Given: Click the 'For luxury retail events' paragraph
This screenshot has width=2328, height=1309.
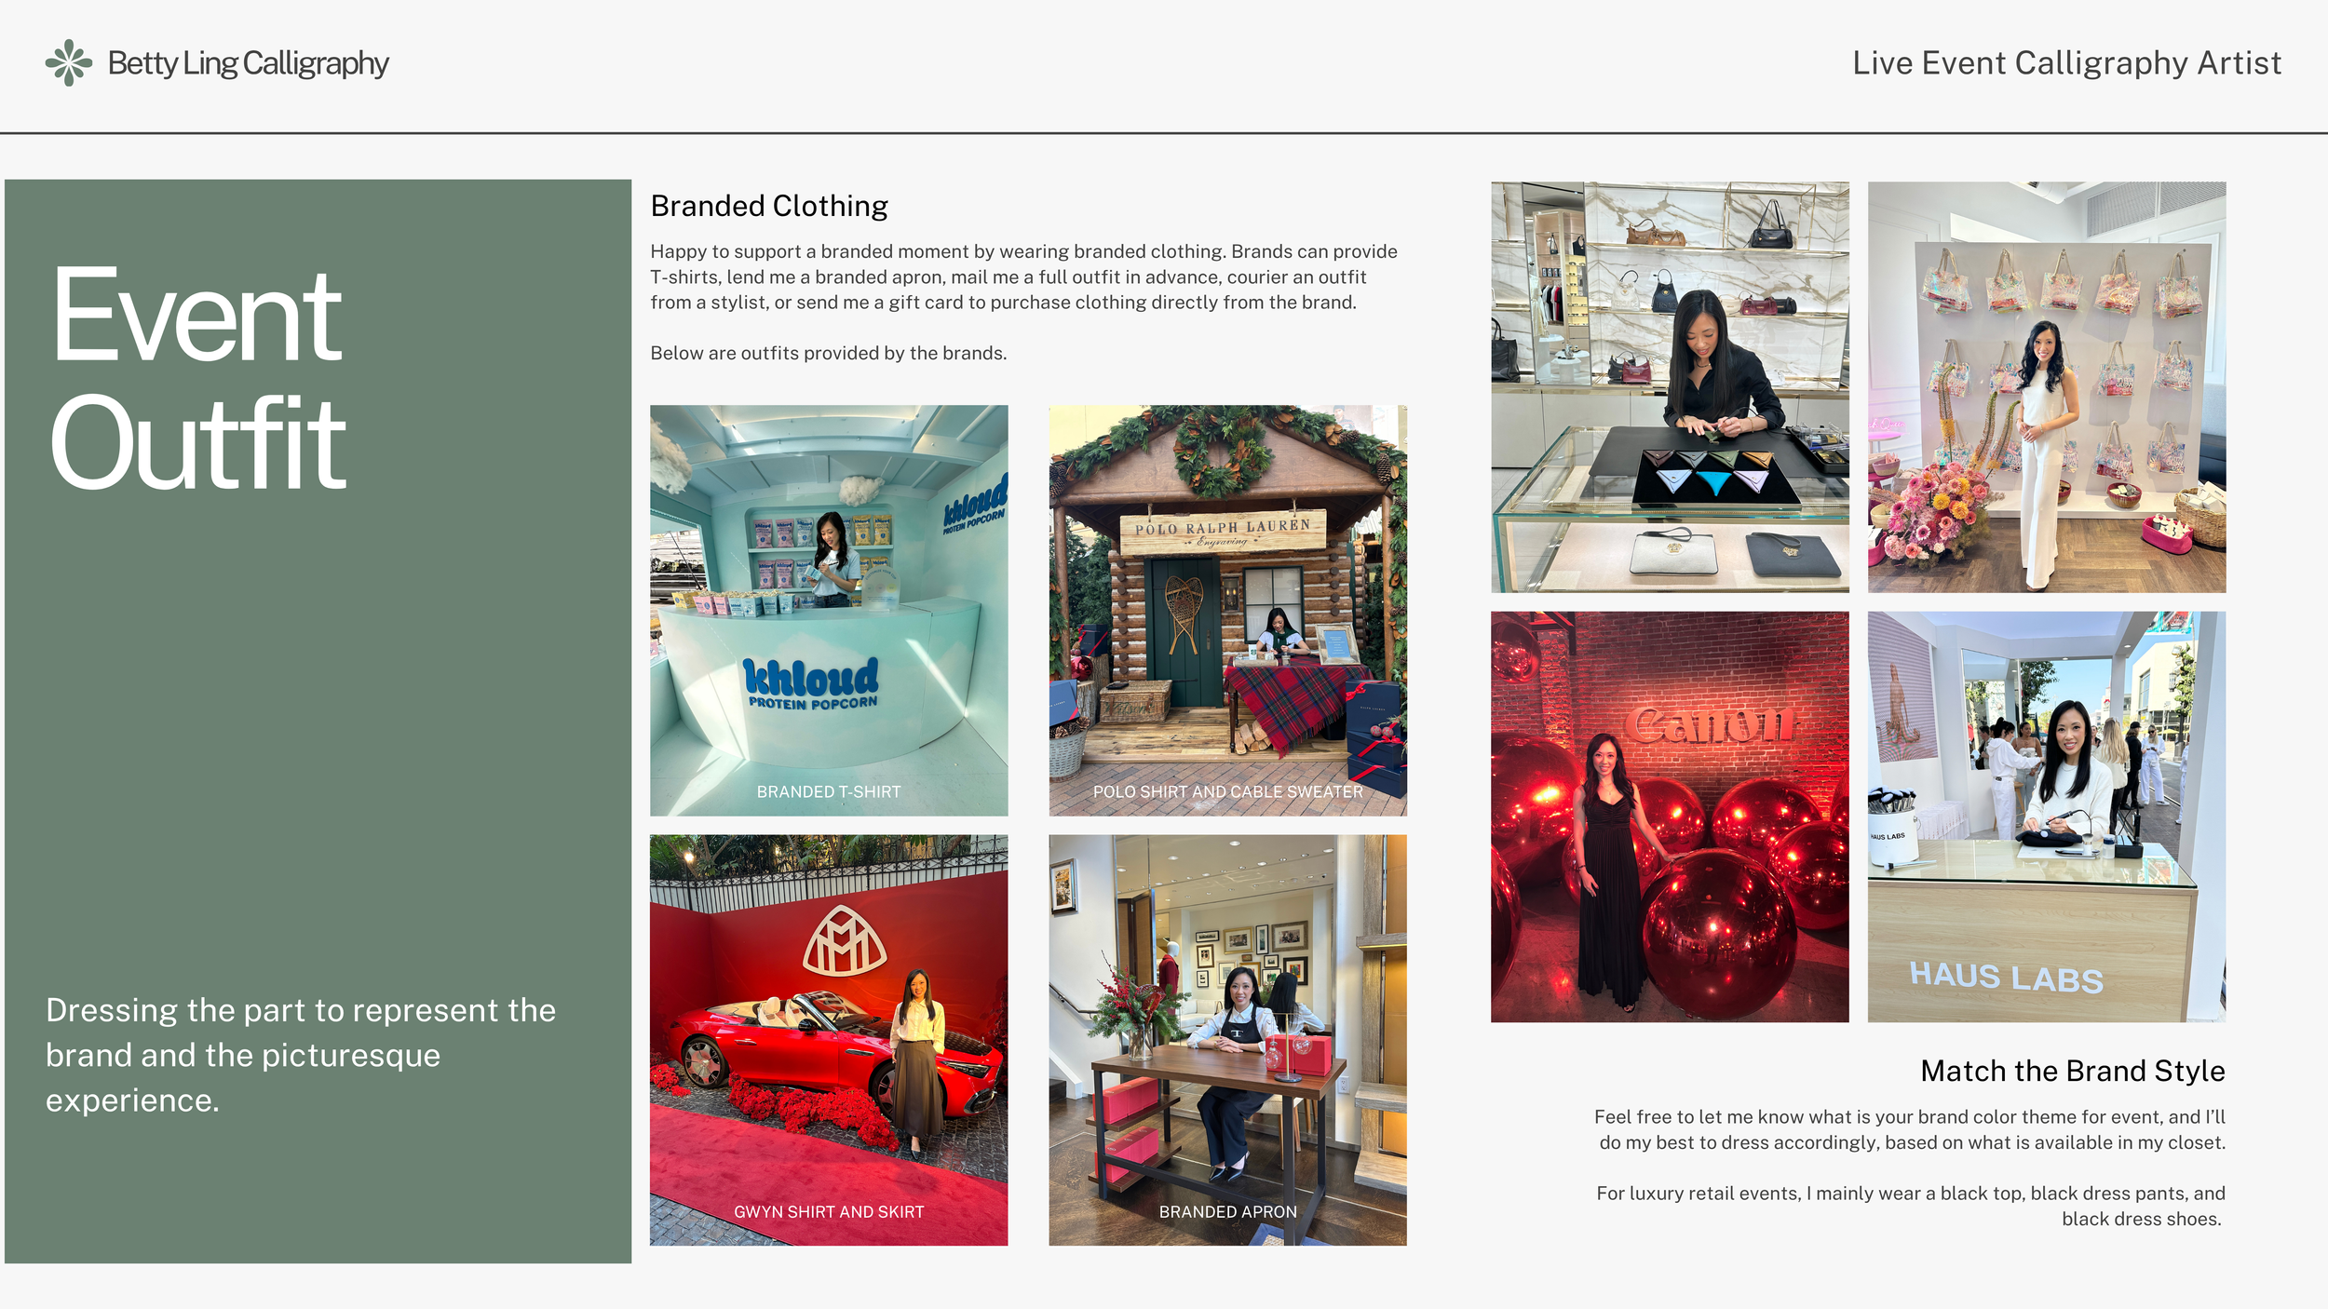Looking at the screenshot, I should pos(1911,1206).
